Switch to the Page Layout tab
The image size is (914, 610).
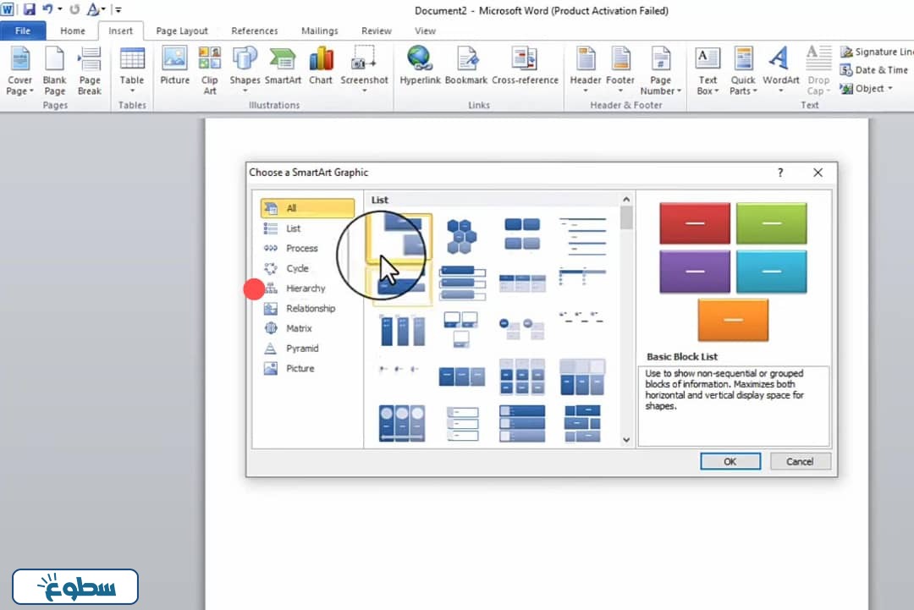(182, 31)
